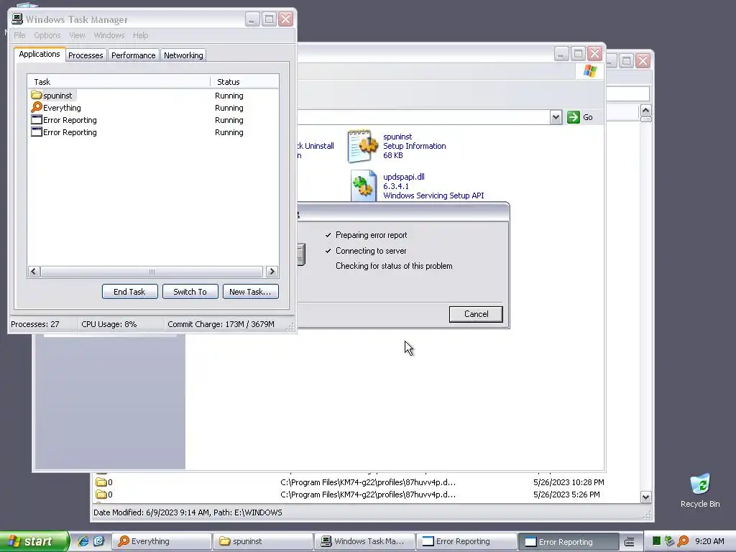This screenshot has height=552, width=736.
Task: Switch to the Performance tab
Action: tap(133, 55)
